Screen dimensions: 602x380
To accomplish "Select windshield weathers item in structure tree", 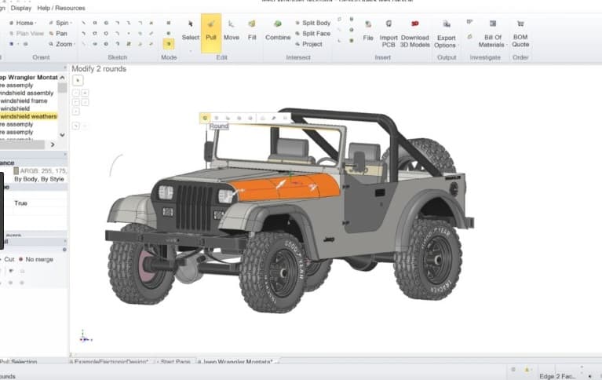I will (x=28, y=116).
